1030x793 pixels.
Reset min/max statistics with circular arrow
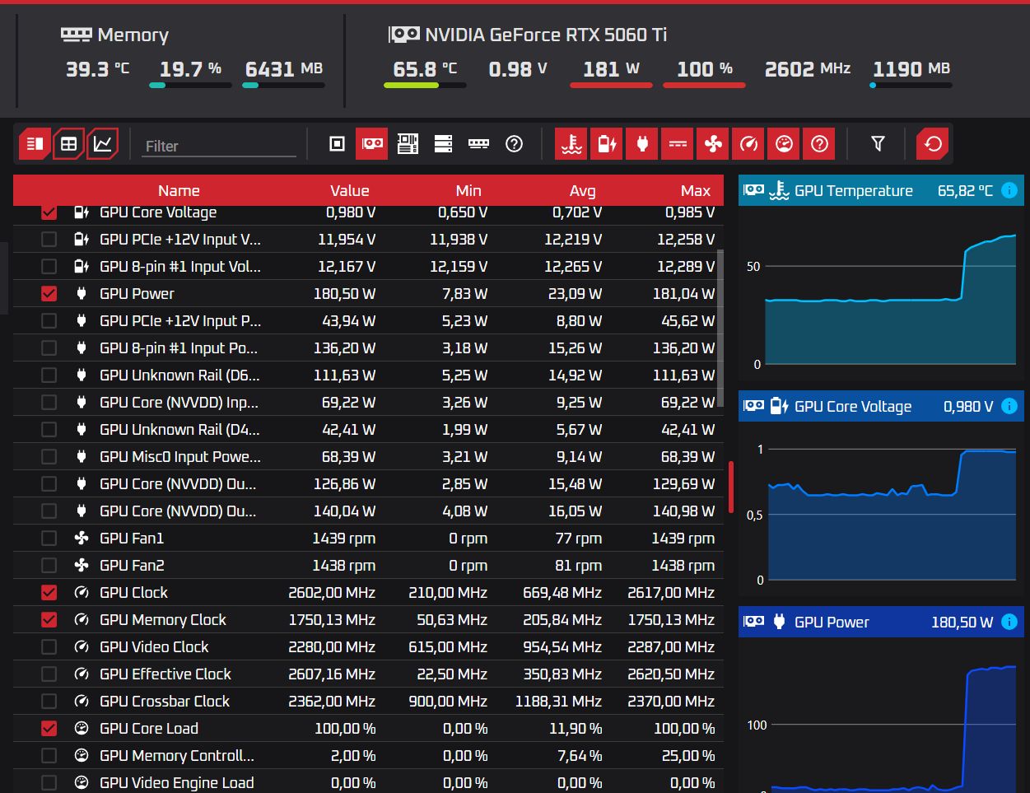point(933,144)
